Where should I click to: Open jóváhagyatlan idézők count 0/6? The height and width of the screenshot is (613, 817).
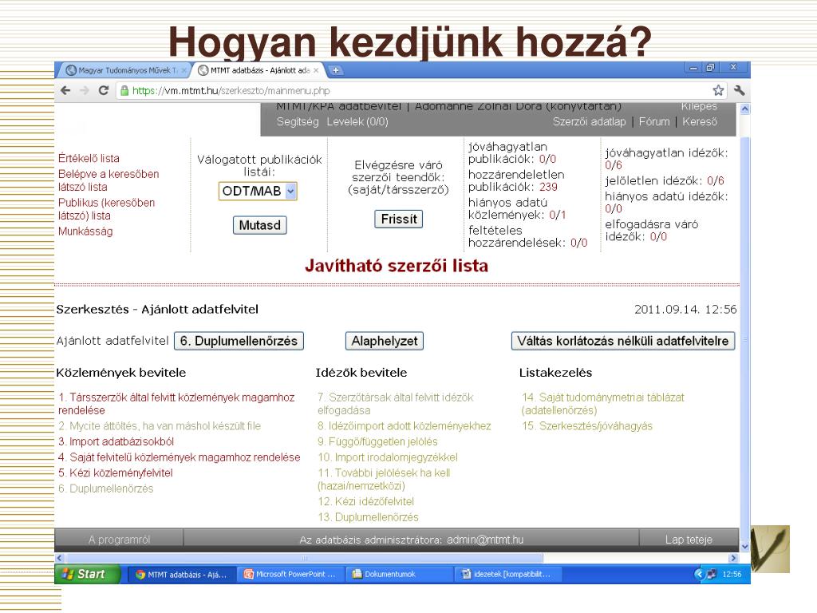pos(614,165)
